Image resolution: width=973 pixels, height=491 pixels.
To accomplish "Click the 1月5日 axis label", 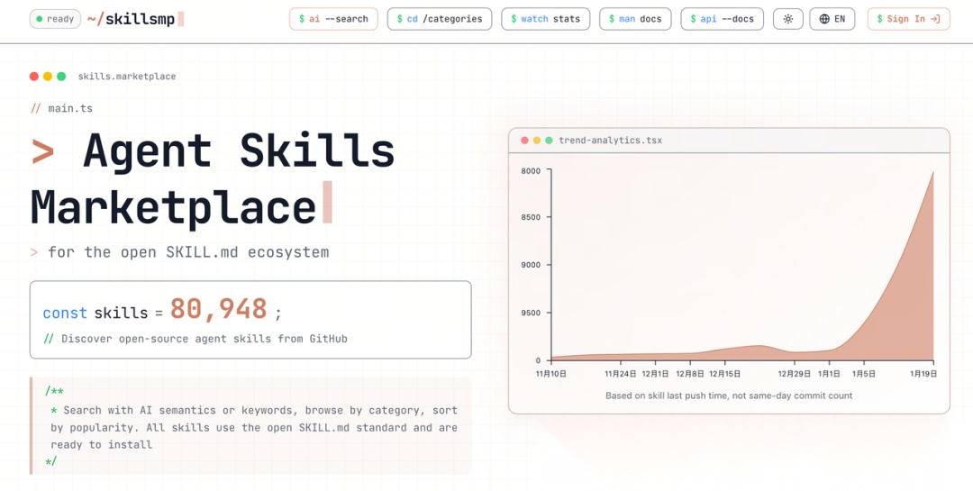I will click(864, 374).
